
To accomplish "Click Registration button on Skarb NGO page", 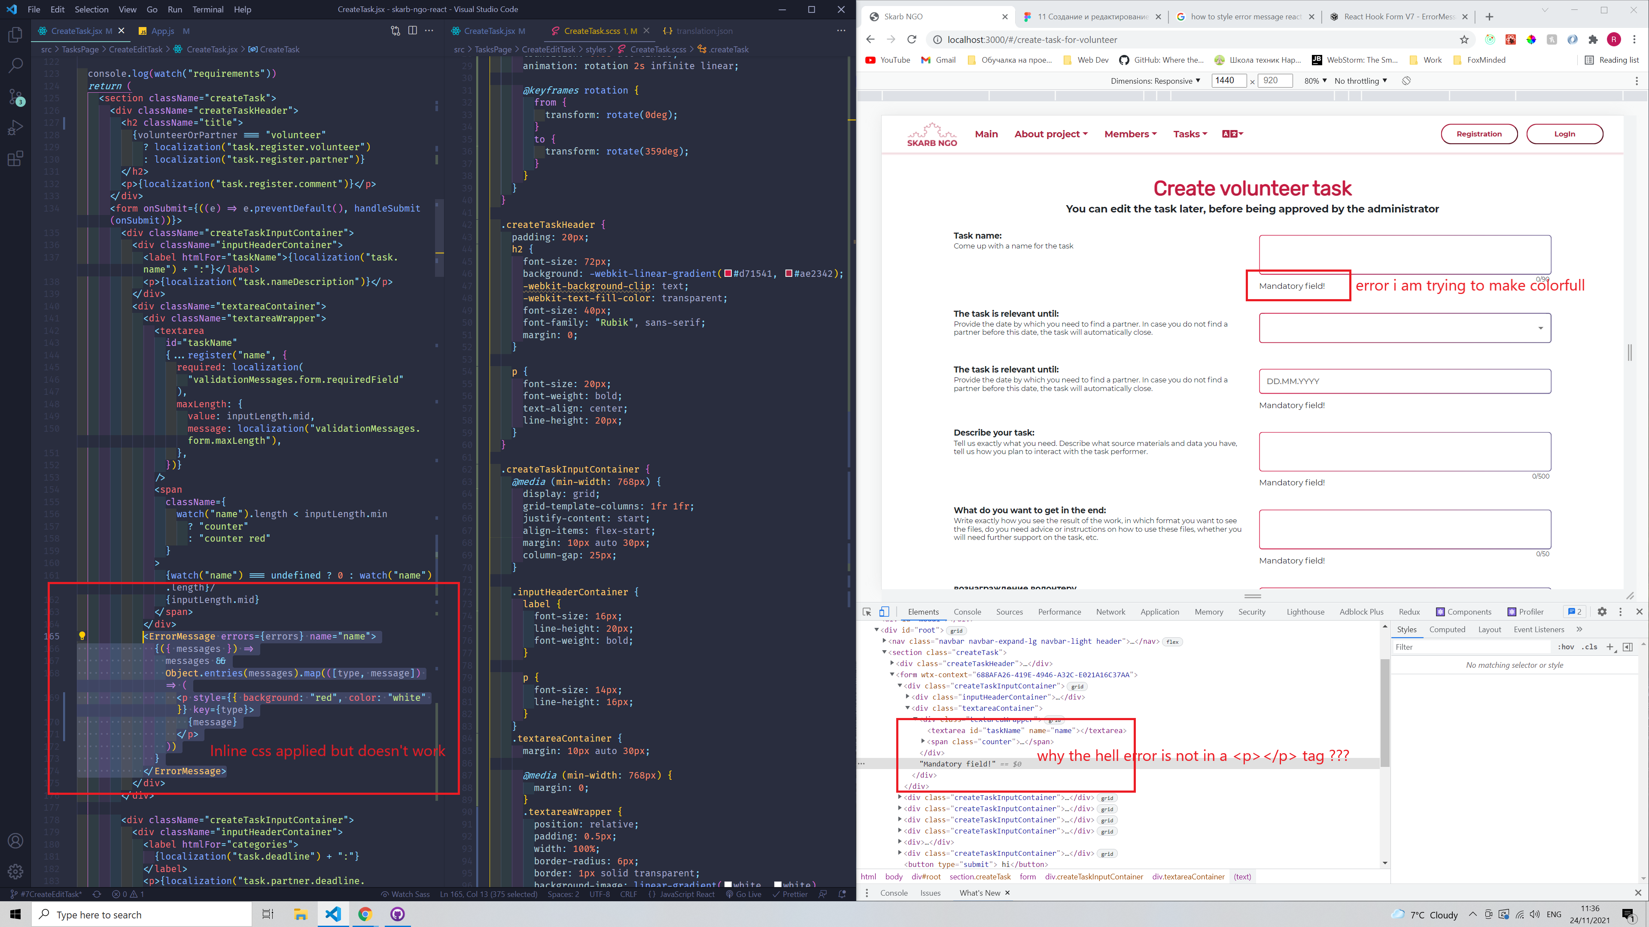I will pos(1479,134).
